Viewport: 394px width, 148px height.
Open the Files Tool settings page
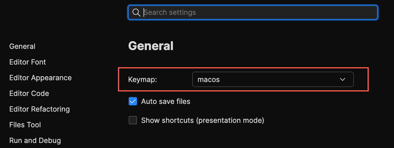pos(25,125)
